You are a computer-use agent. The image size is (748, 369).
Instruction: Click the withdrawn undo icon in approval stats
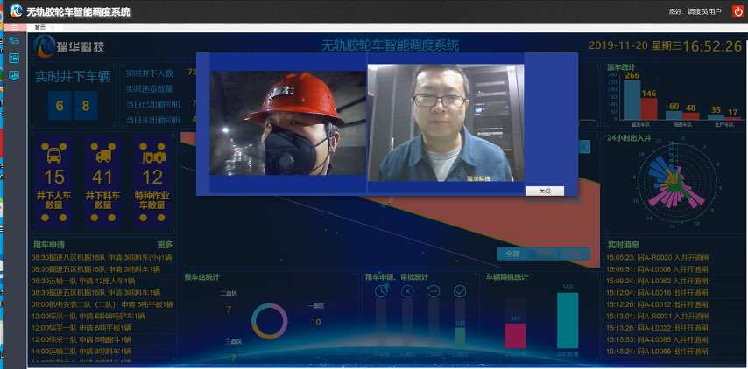[x=434, y=291]
